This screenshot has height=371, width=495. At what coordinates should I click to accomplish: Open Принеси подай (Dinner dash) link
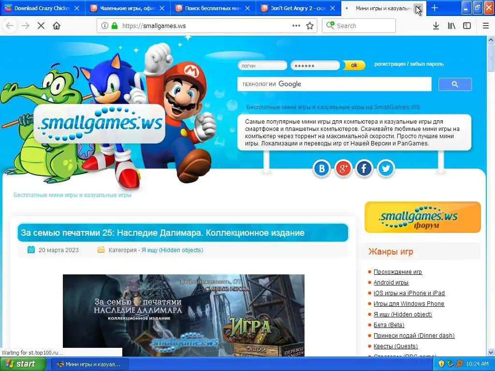[x=414, y=336]
